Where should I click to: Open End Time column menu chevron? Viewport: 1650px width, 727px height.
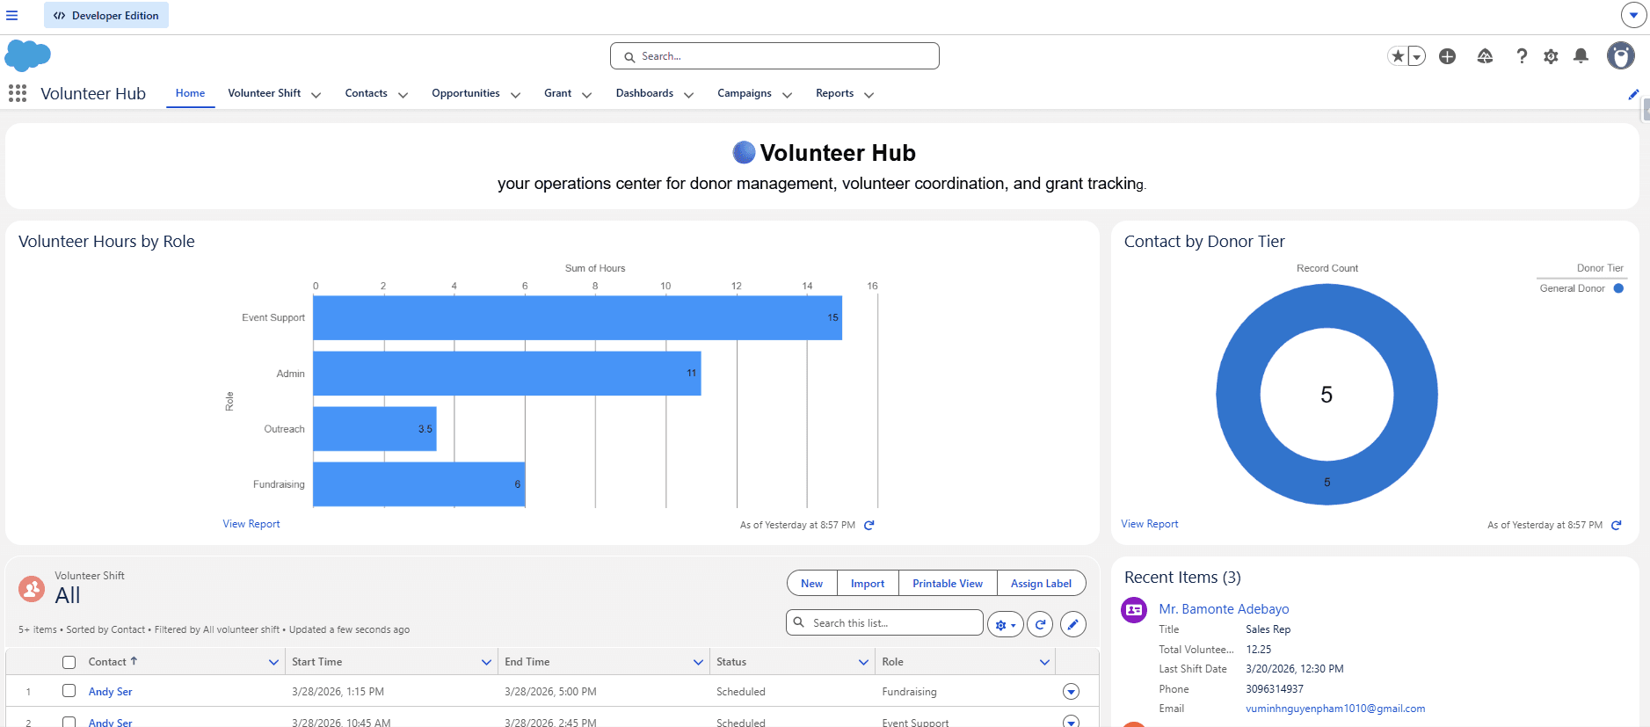click(x=699, y=662)
